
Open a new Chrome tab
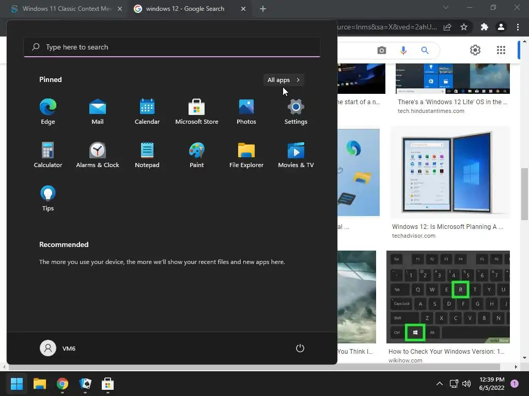pyautogui.click(x=263, y=9)
